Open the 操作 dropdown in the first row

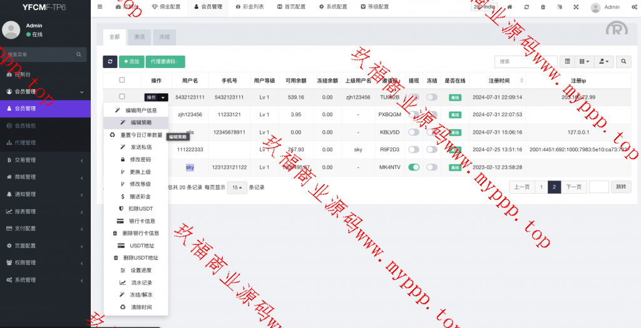(x=156, y=97)
